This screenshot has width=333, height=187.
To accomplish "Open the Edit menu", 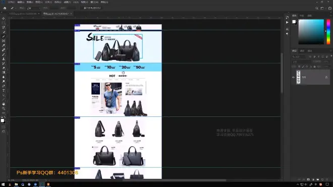I will pyautogui.click(x=20, y=2).
